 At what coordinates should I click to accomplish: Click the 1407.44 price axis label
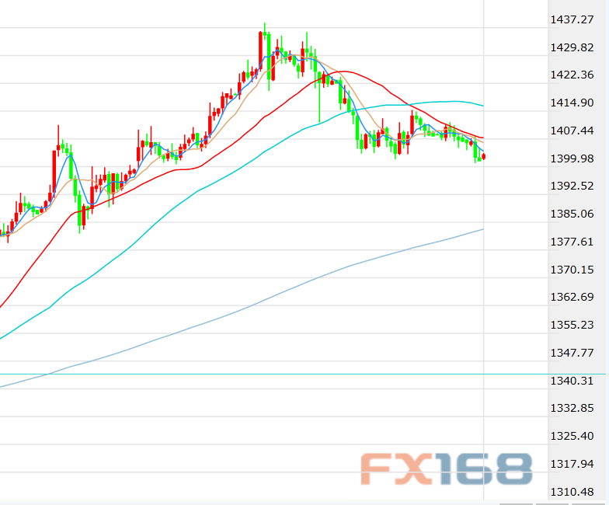pos(571,131)
